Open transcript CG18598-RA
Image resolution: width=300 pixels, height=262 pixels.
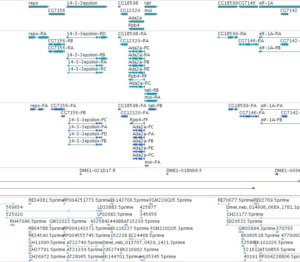coord(120,37)
